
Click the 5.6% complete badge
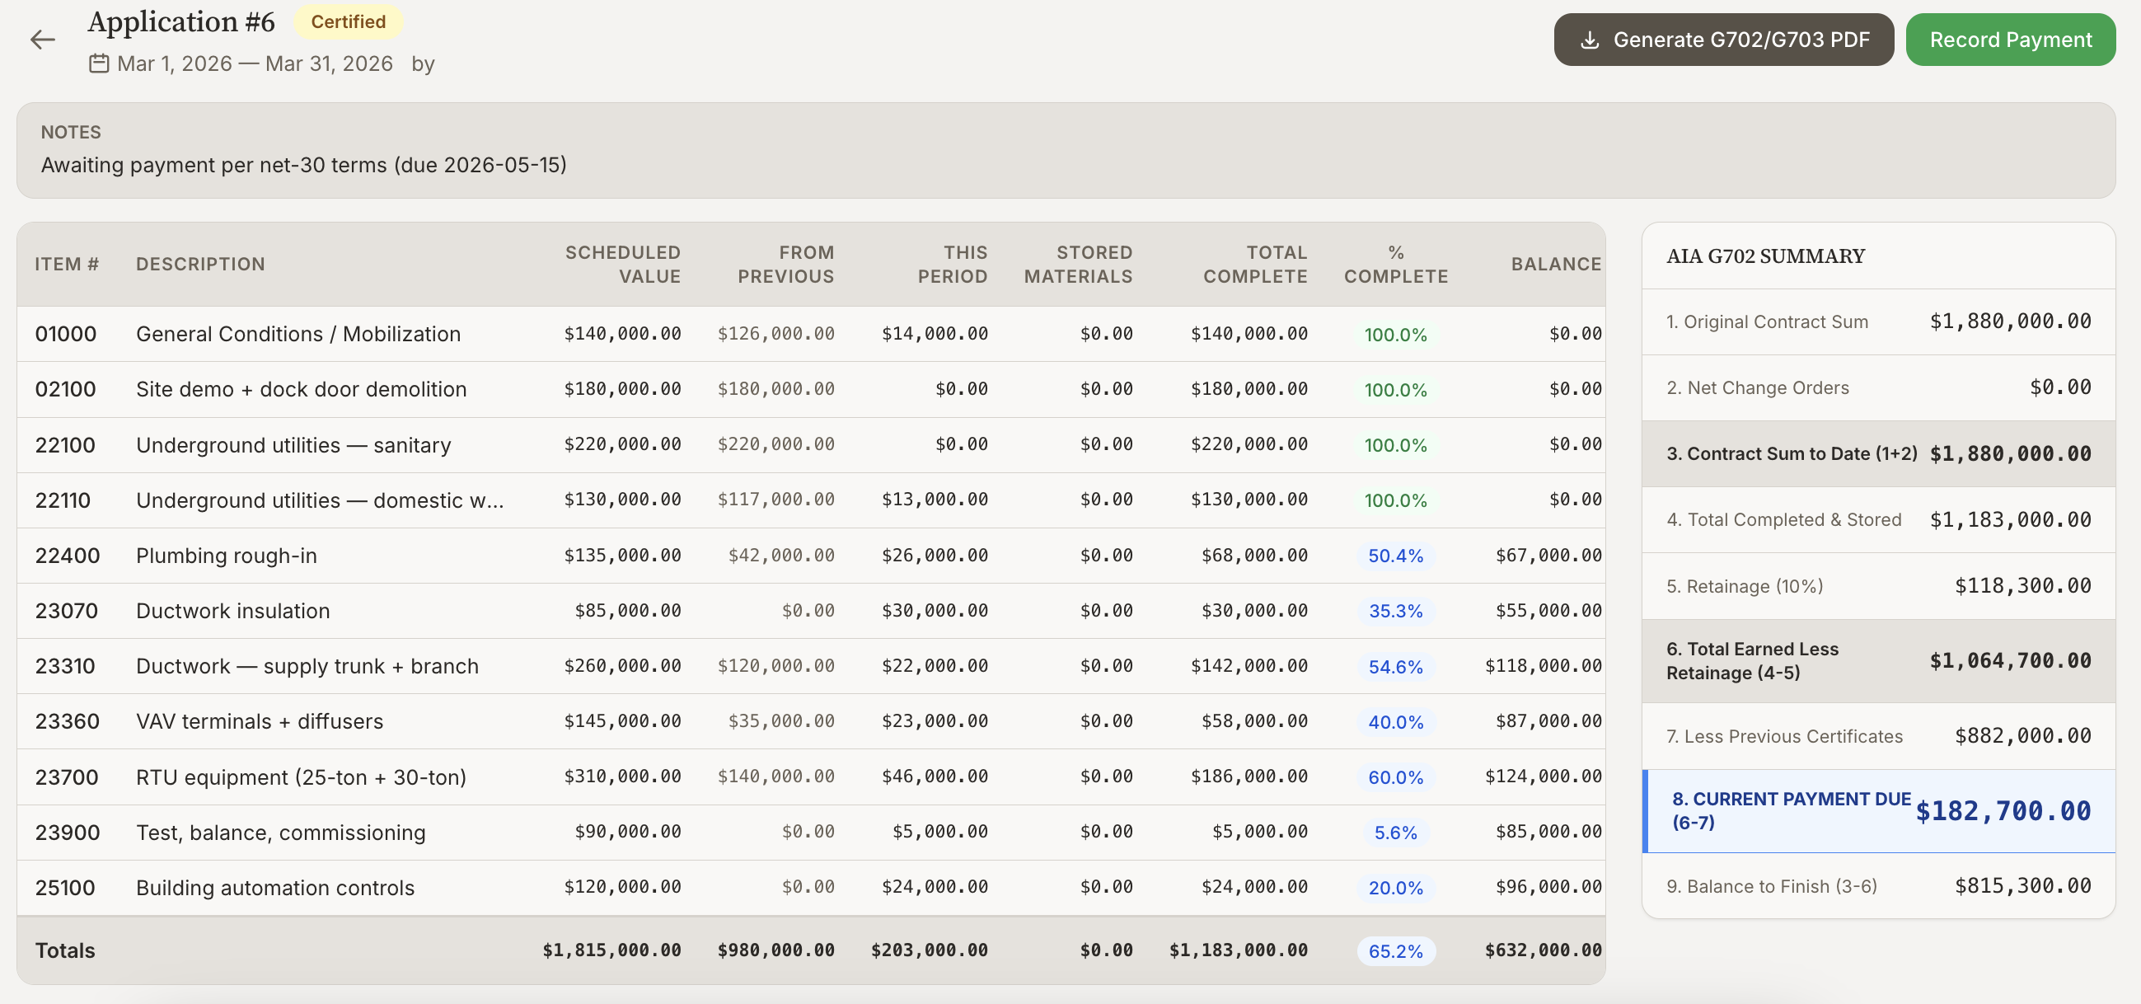pyautogui.click(x=1395, y=833)
